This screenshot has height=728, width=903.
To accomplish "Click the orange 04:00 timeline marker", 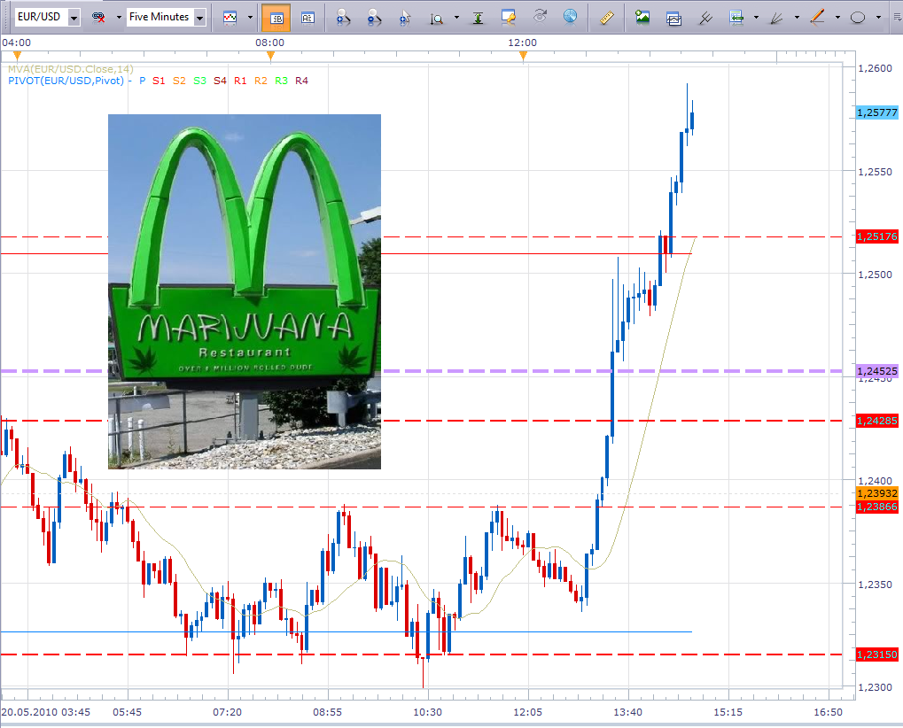I will (x=17, y=55).
